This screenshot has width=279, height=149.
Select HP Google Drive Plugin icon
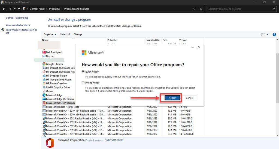pos(44,79)
